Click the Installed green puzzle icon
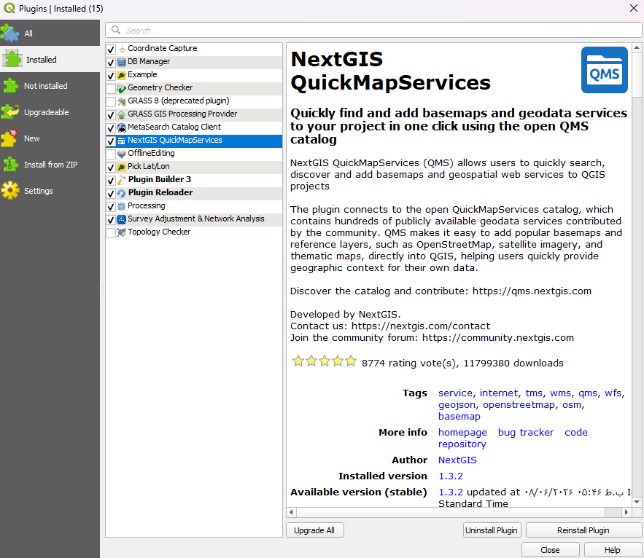The height and width of the screenshot is (558, 644). (x=12, y=60)
